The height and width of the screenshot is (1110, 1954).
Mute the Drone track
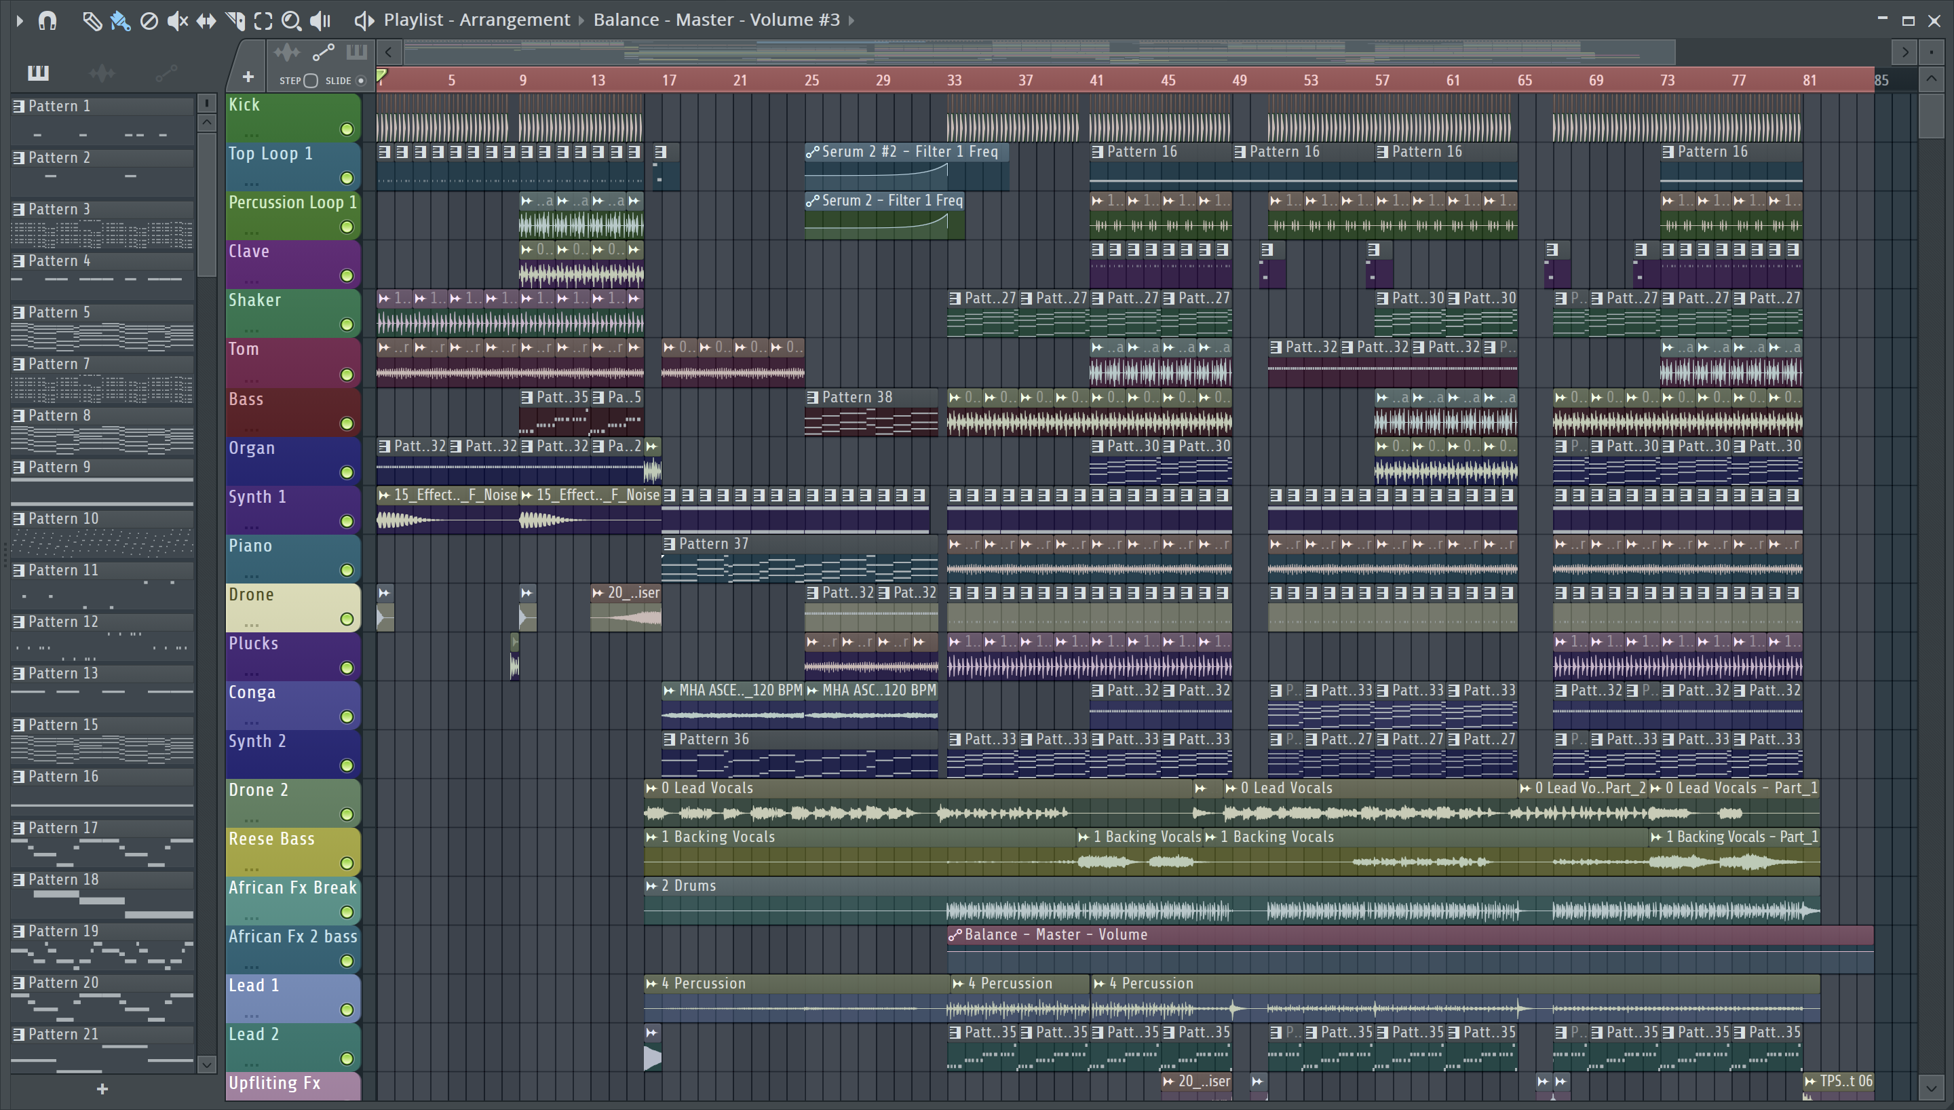347,618
